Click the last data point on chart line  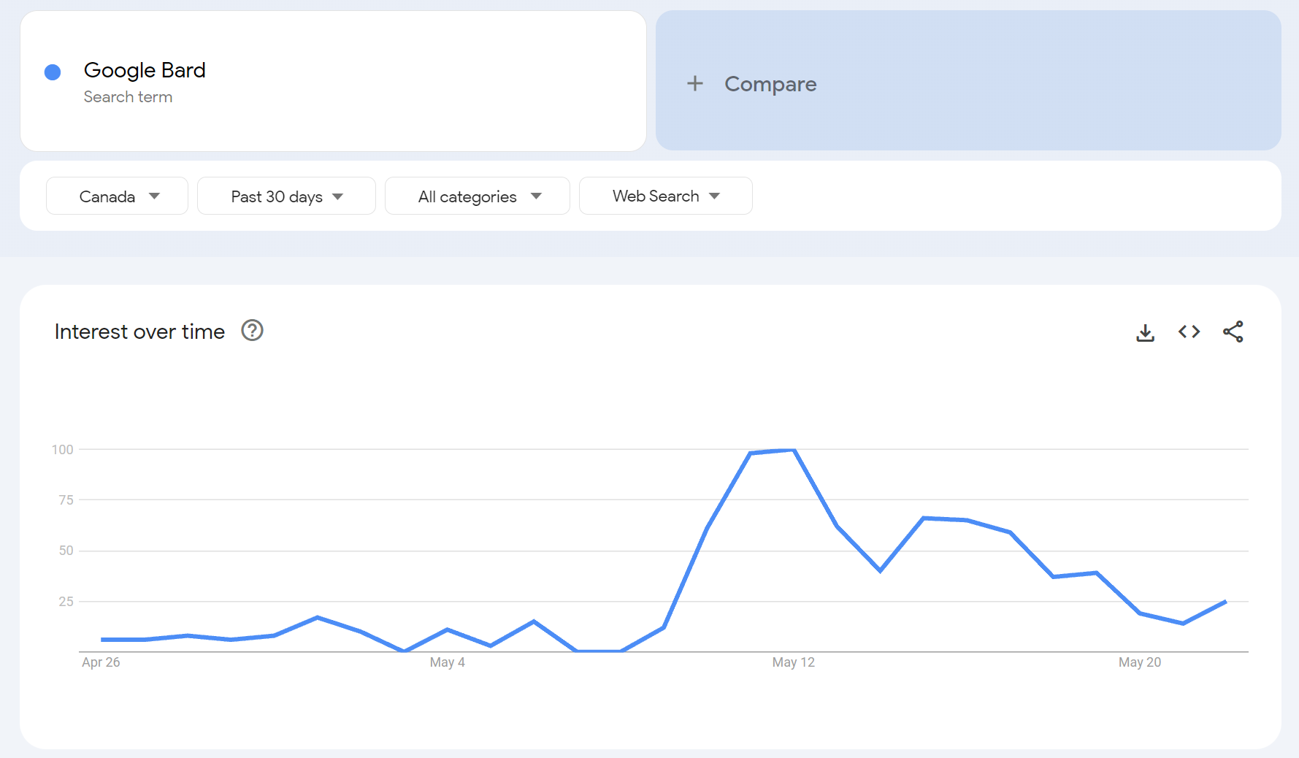coord(1225,602)
